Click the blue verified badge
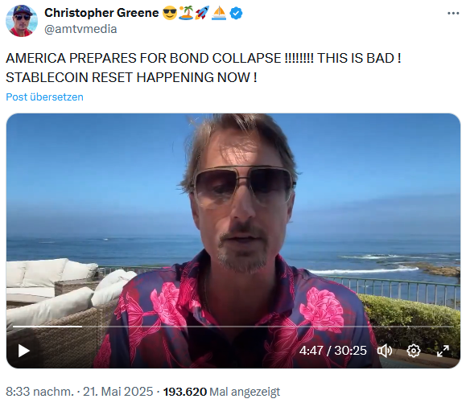Screen dimensions: 466x407 pyautogui.click(x=237, y=14)
